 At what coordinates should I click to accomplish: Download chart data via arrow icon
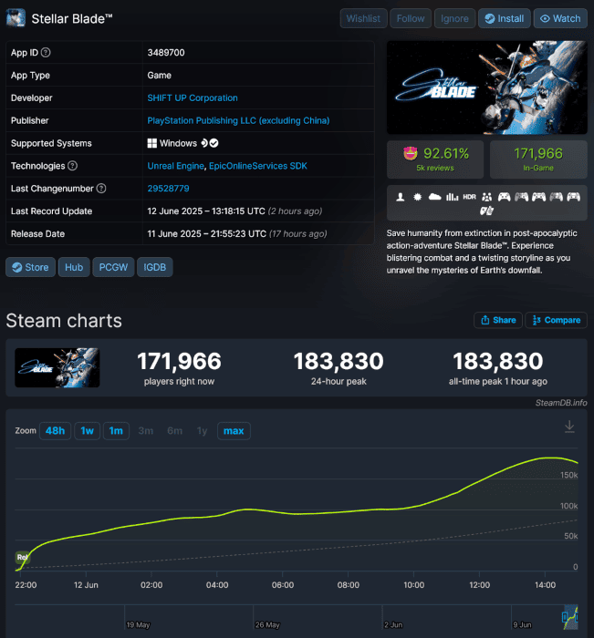point(569,427)
